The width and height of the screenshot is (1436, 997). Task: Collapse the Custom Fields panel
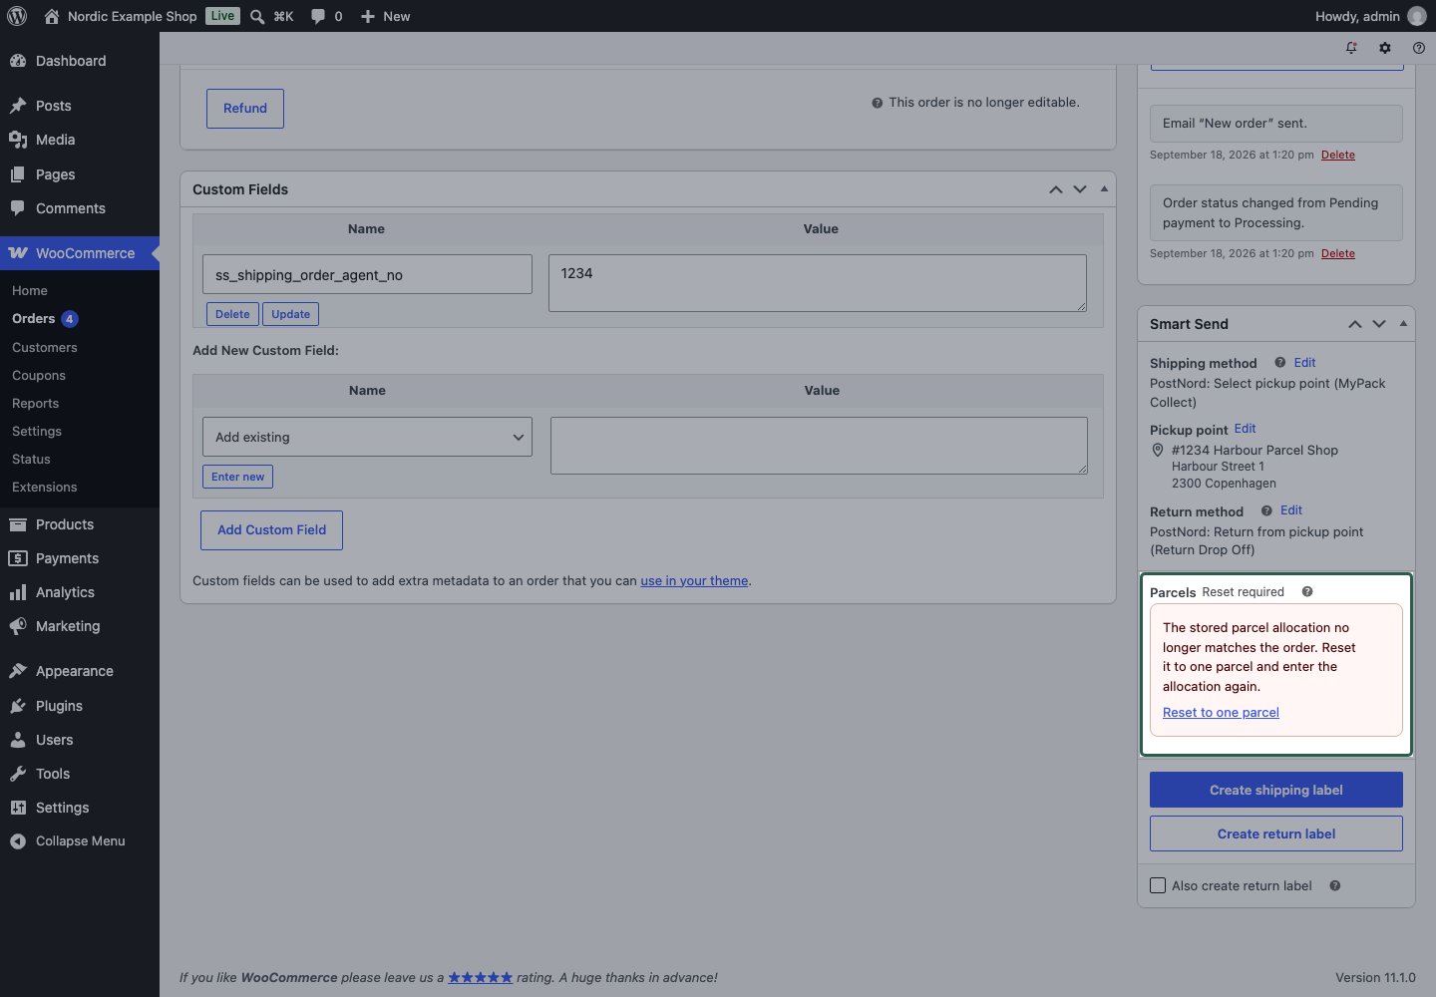(x=1104, y=188)
